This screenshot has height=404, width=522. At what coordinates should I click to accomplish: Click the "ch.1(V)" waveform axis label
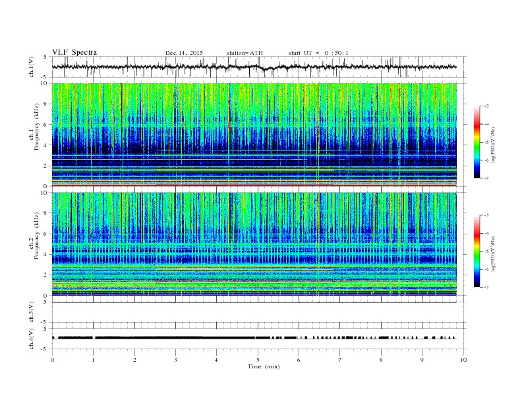(x=32, y=67)
